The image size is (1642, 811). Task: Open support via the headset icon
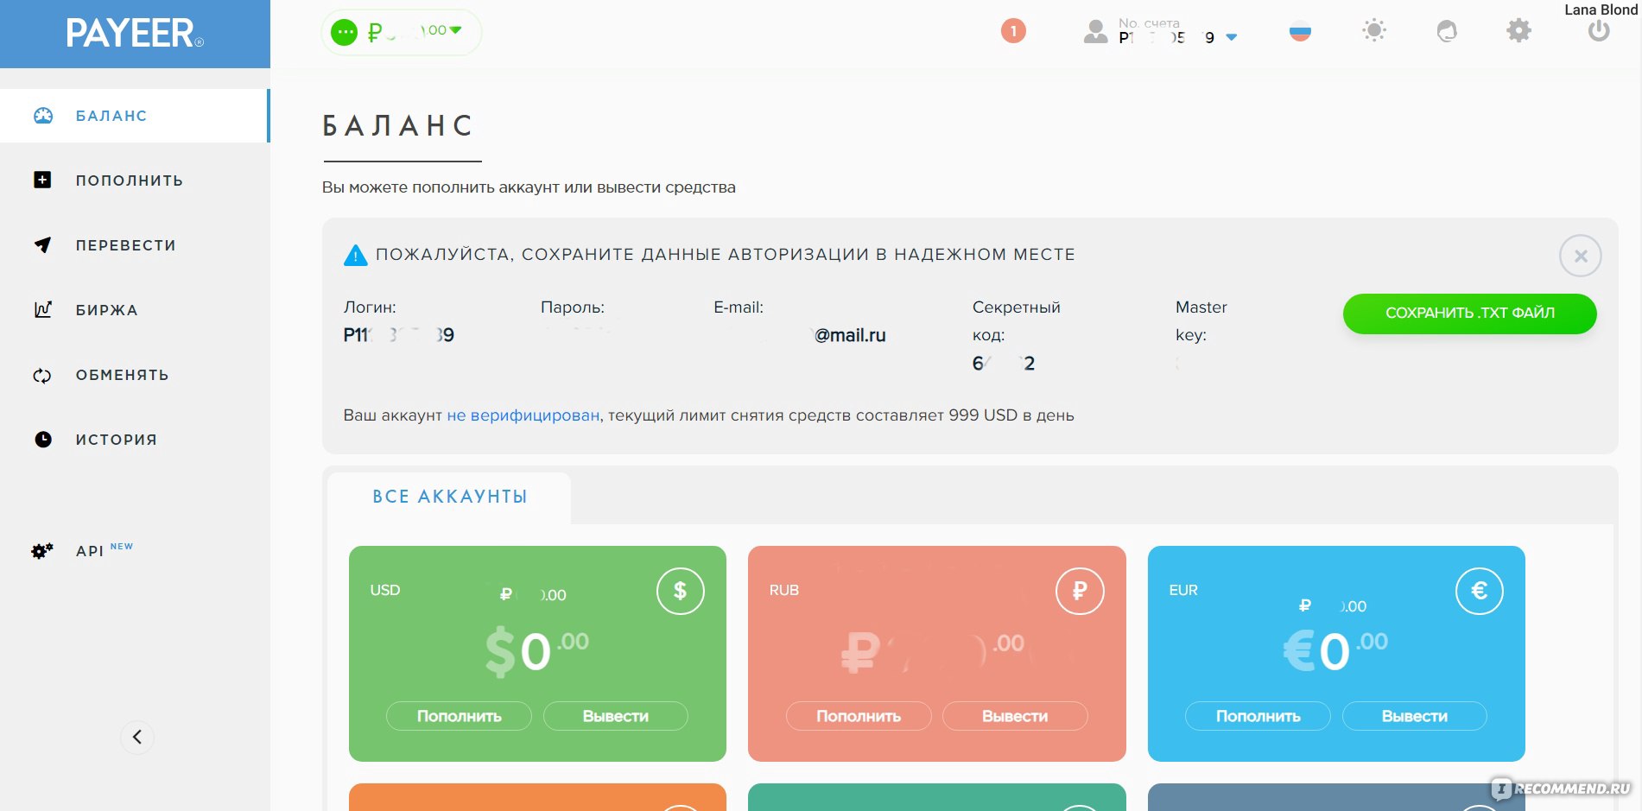point(1447,31)
